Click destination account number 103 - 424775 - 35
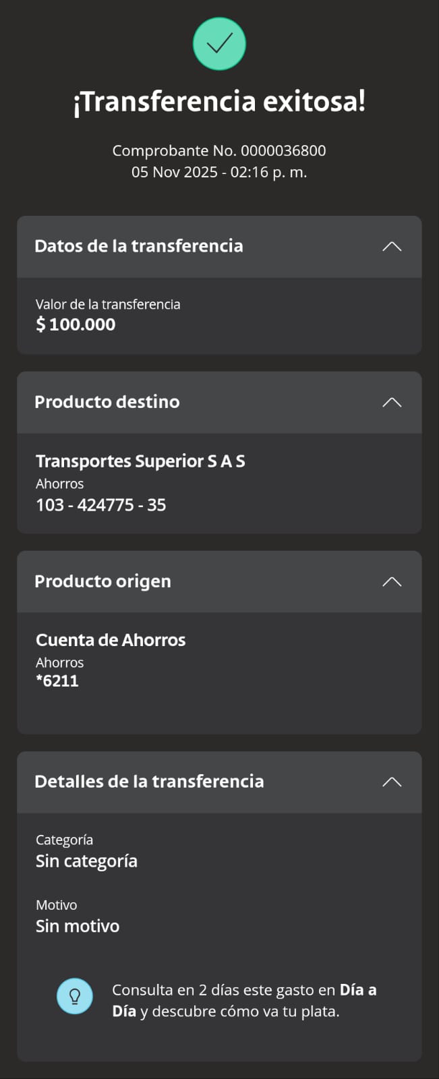 click(x=101, y=505)
